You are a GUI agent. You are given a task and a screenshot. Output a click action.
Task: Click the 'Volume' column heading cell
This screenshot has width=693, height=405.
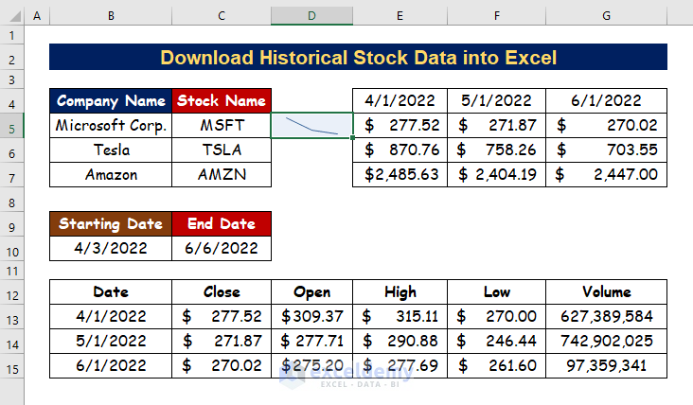tap(606, 292)
